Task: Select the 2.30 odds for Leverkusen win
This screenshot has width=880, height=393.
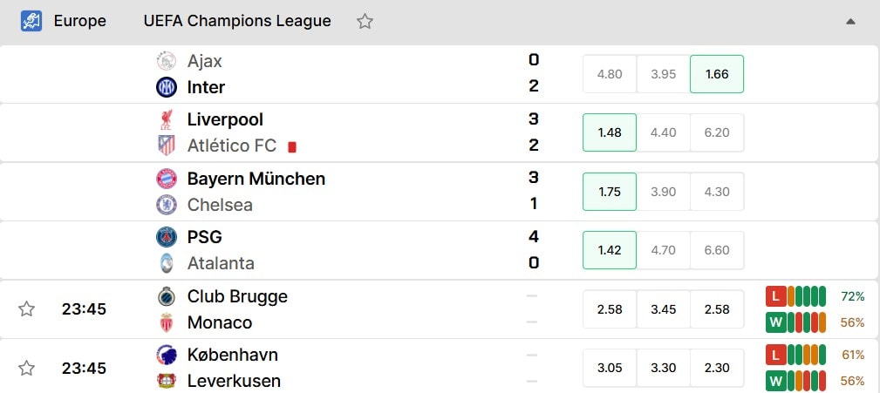Action: click(x=717, y=368)
